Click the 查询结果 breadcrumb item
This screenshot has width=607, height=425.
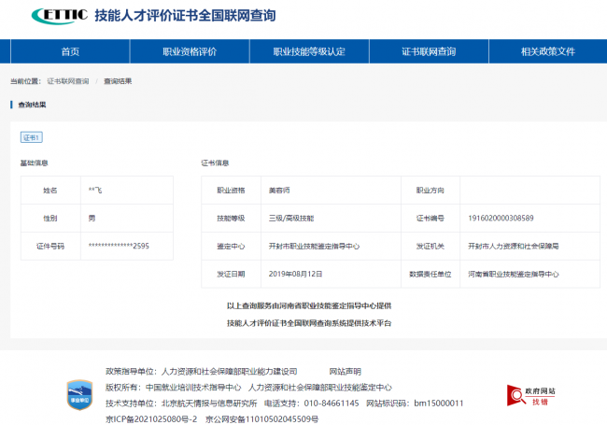[118, 81]
